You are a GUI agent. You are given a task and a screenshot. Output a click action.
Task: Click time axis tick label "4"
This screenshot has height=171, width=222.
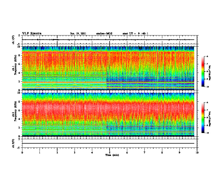pos(92,153)
